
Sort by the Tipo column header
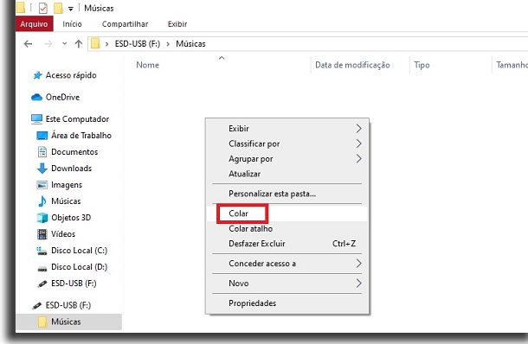click(x=422, y=65)
